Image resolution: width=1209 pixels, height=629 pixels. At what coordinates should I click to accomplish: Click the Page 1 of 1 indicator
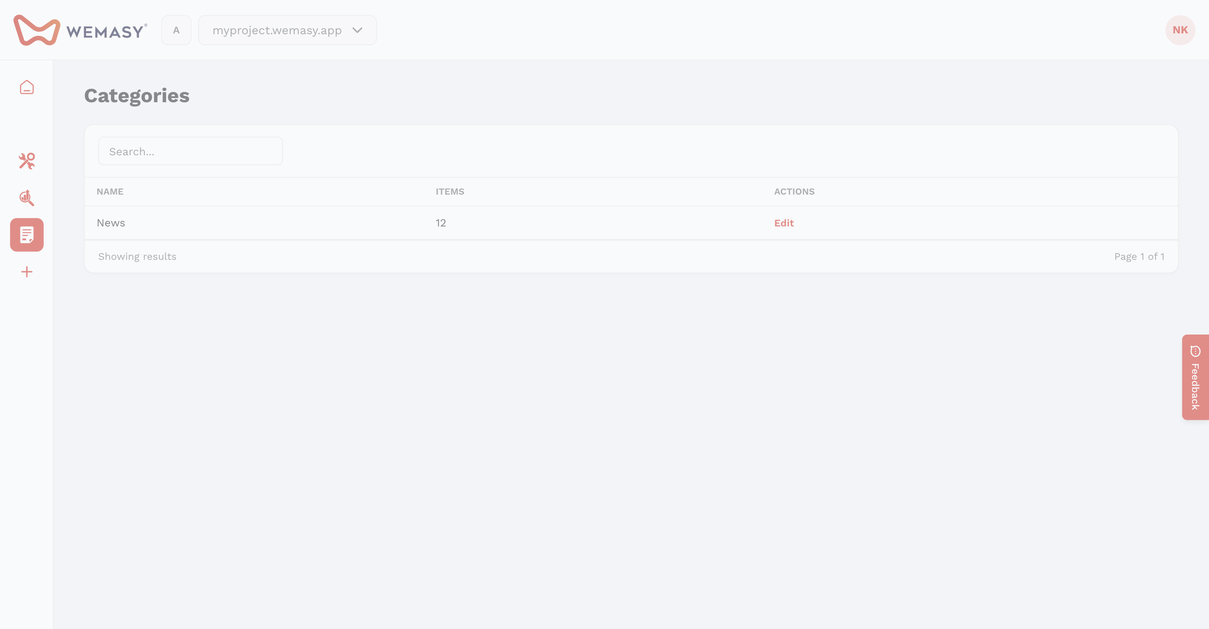point(1139,257)
